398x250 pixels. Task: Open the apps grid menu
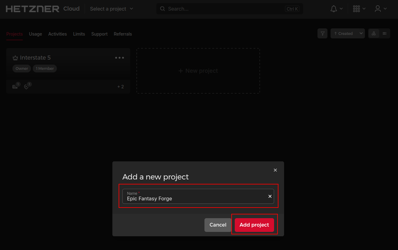[359, 9]
